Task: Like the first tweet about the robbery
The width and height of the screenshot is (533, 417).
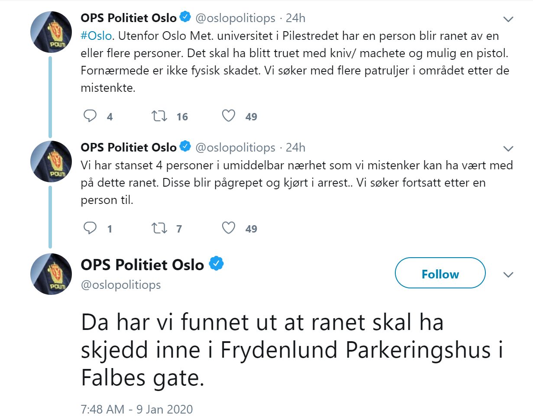Action: pyautogui.click(x=229, y=116)
